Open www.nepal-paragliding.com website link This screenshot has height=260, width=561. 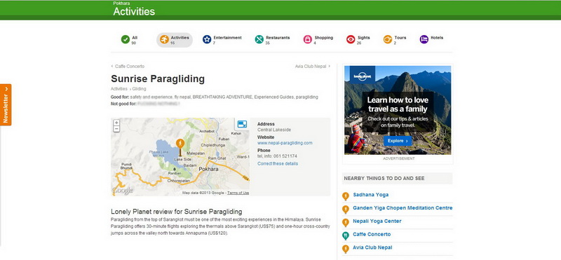(x=285, y=143)
